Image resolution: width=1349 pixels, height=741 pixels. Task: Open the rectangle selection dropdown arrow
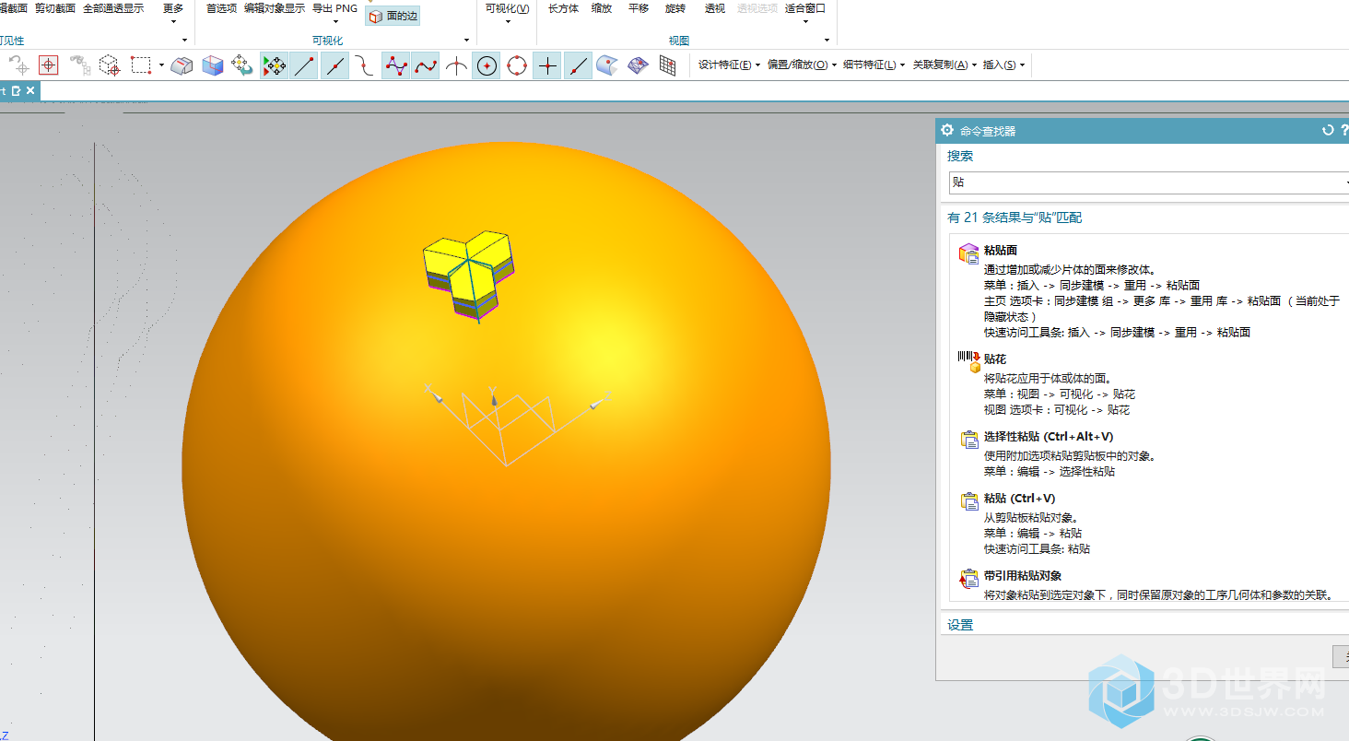tap(161, 65)
